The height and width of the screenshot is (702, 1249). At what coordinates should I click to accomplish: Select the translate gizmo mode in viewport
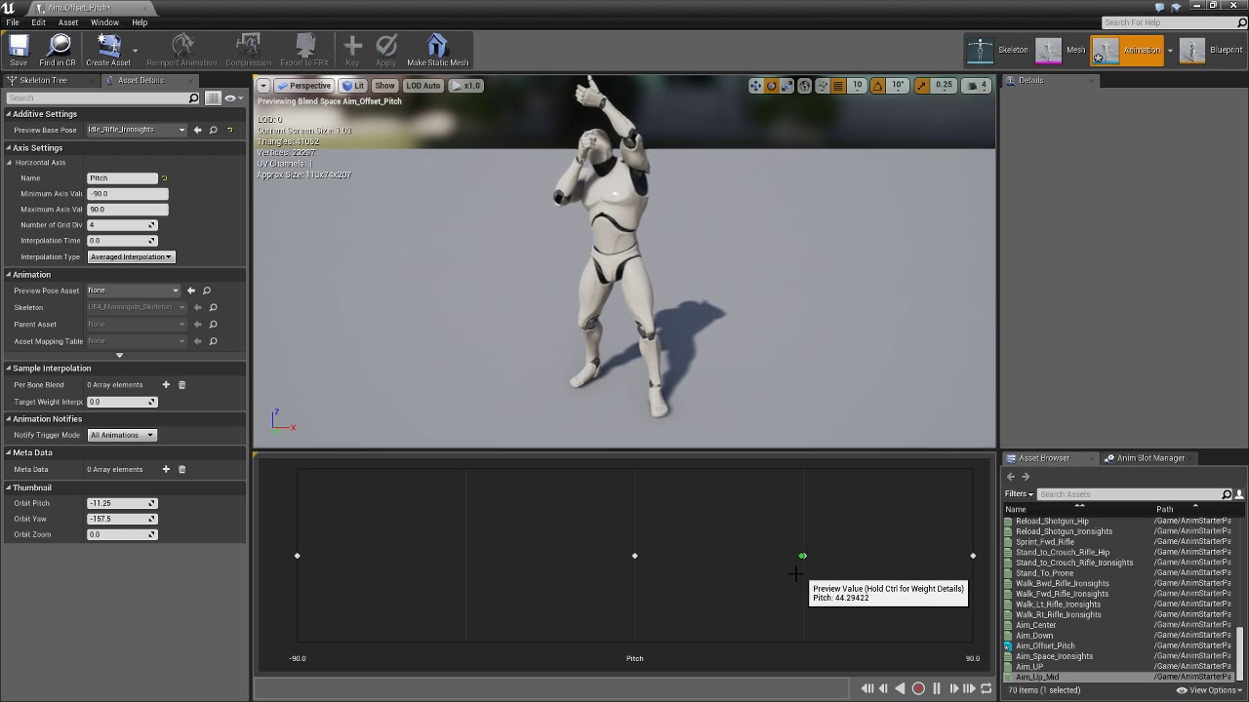756,86
